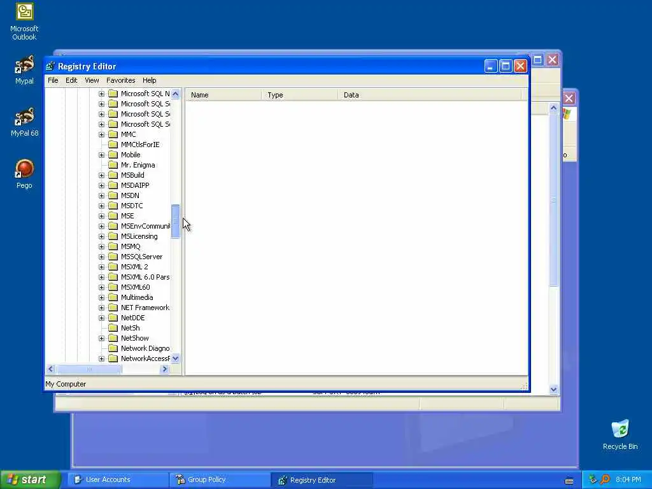This screenshot has width=652, height=489.
Task: Expand the MSDTC registry key
Action: 101,206
